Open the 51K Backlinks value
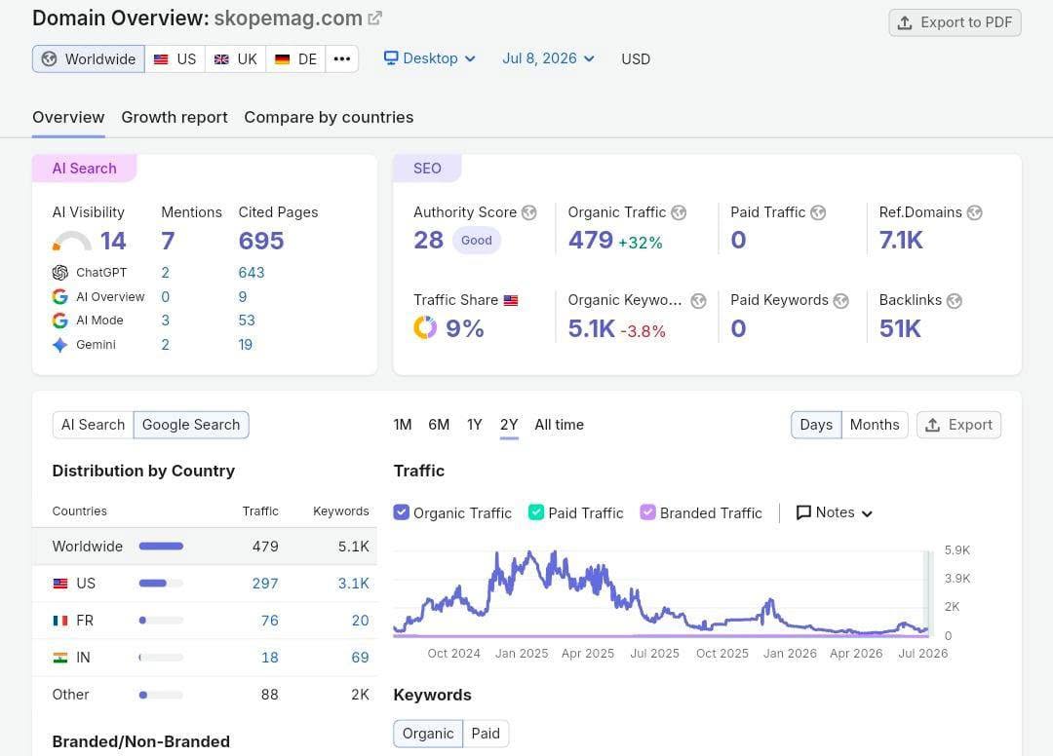1053x756 pixels. point(900,328)
